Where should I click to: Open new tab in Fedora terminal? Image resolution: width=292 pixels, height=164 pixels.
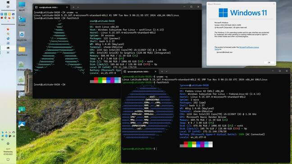(162, 71)
